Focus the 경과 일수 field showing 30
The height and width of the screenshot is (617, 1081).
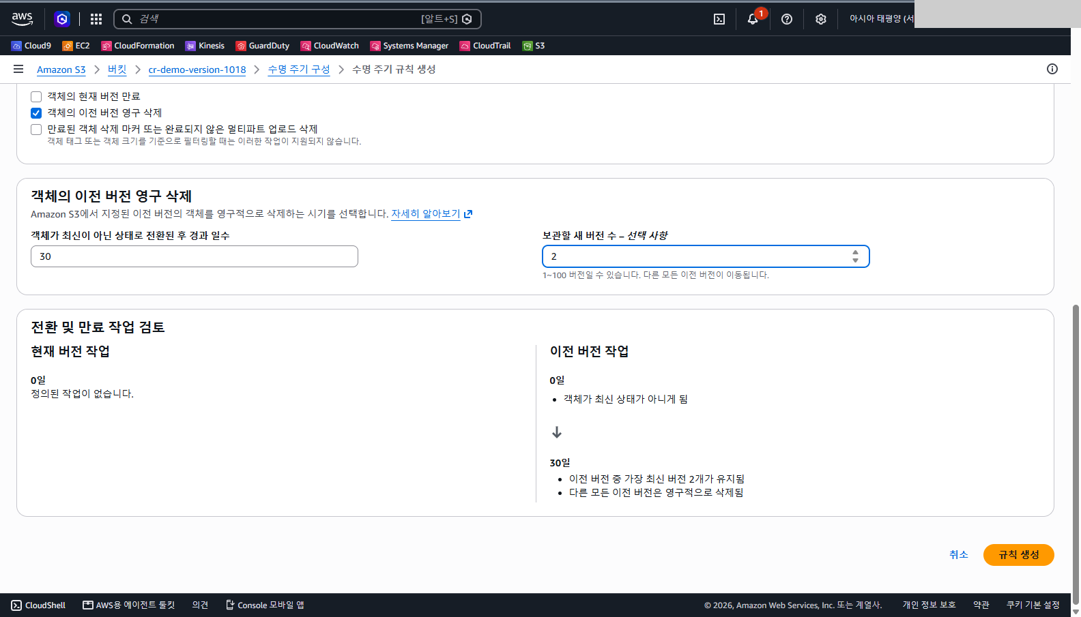[194, 256]
